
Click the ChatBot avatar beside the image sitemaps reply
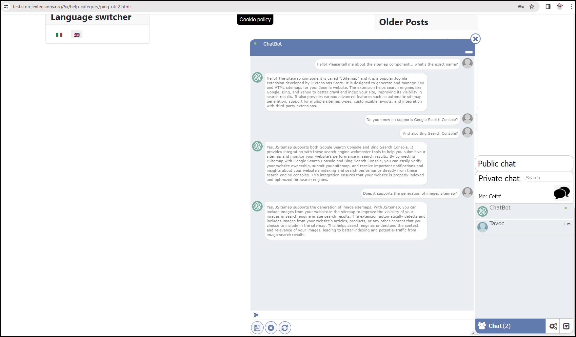(x=257, y=206)
